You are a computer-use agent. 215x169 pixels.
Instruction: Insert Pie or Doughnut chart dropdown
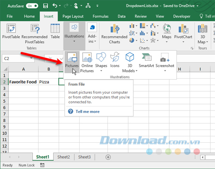click(x=133, y=40)
